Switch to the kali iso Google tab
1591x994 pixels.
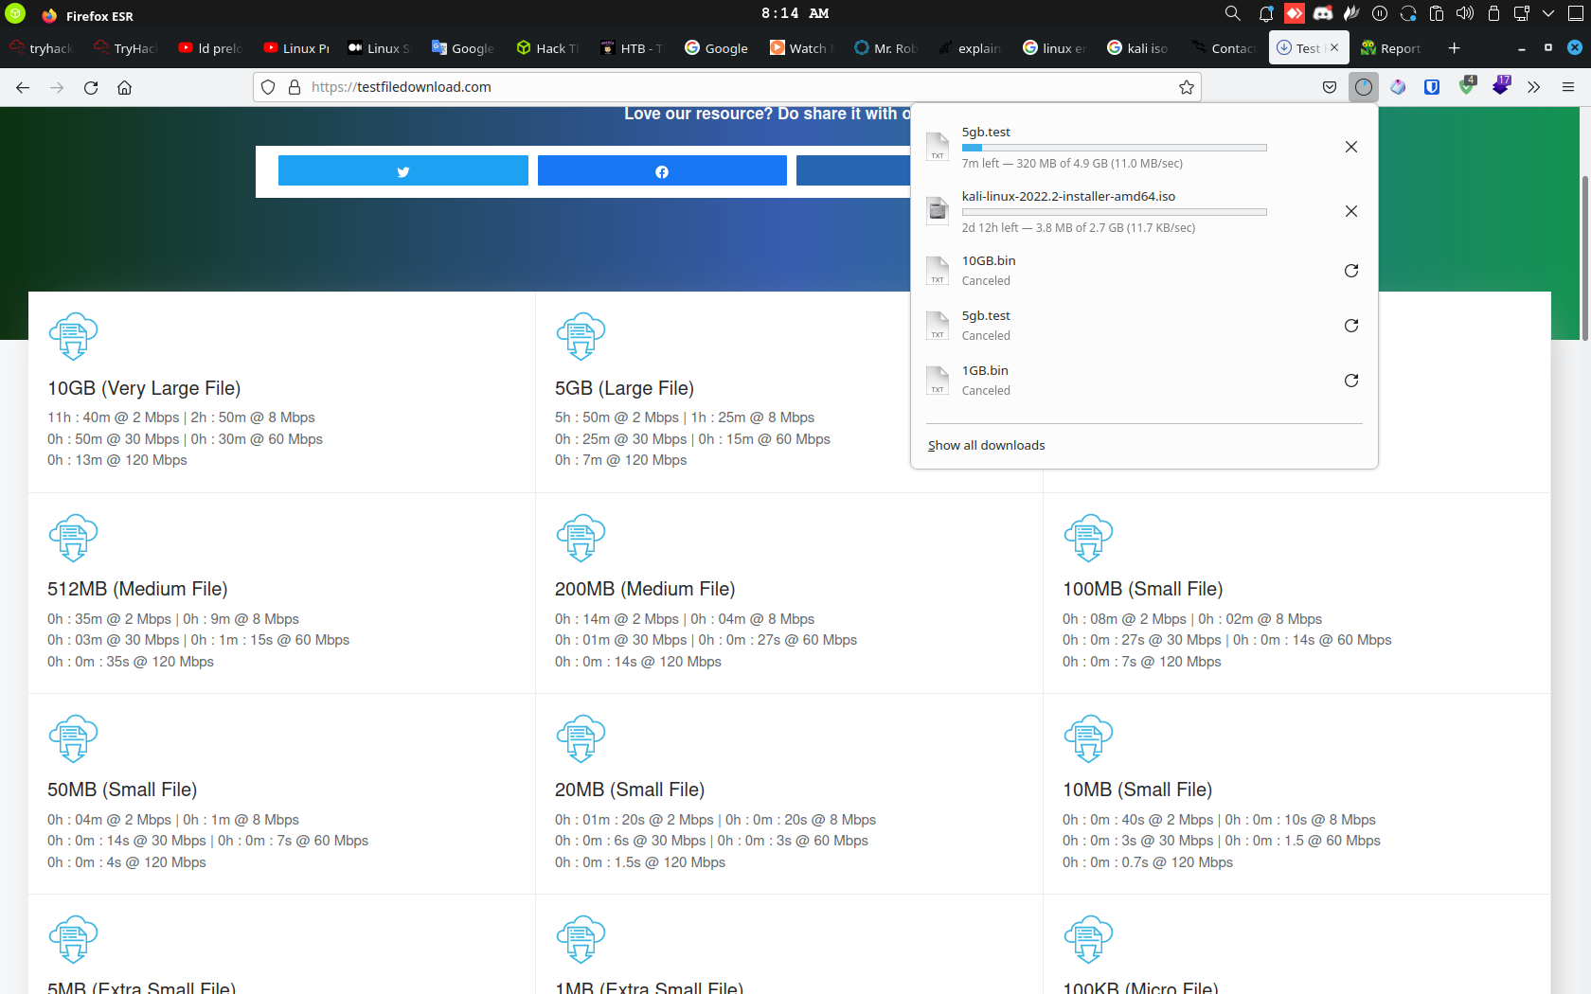pyautogui.click(x=1137, y=48)
